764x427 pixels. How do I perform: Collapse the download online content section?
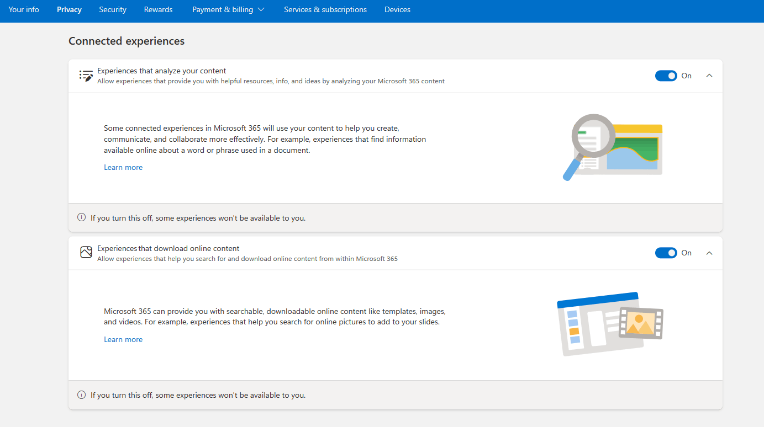point(709,253)
